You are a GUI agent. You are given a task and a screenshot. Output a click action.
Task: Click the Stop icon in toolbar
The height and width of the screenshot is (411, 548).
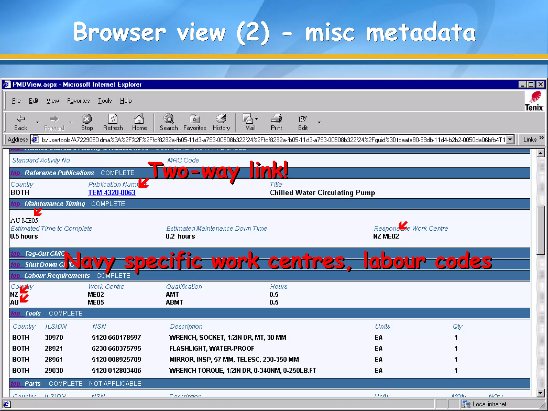click(x=87, y=119)
